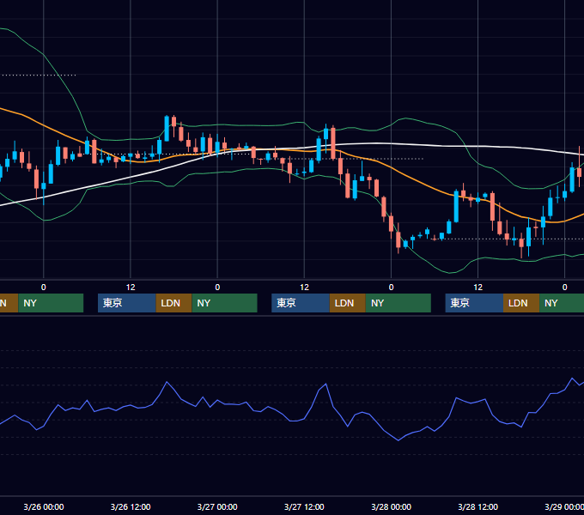Choose the LDN session bar for 3/28
The height and width of the screenshot is (515, 584).
(x=521, y=303)
